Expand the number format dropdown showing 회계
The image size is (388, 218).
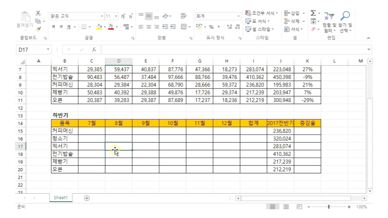(x=238, y=16)
